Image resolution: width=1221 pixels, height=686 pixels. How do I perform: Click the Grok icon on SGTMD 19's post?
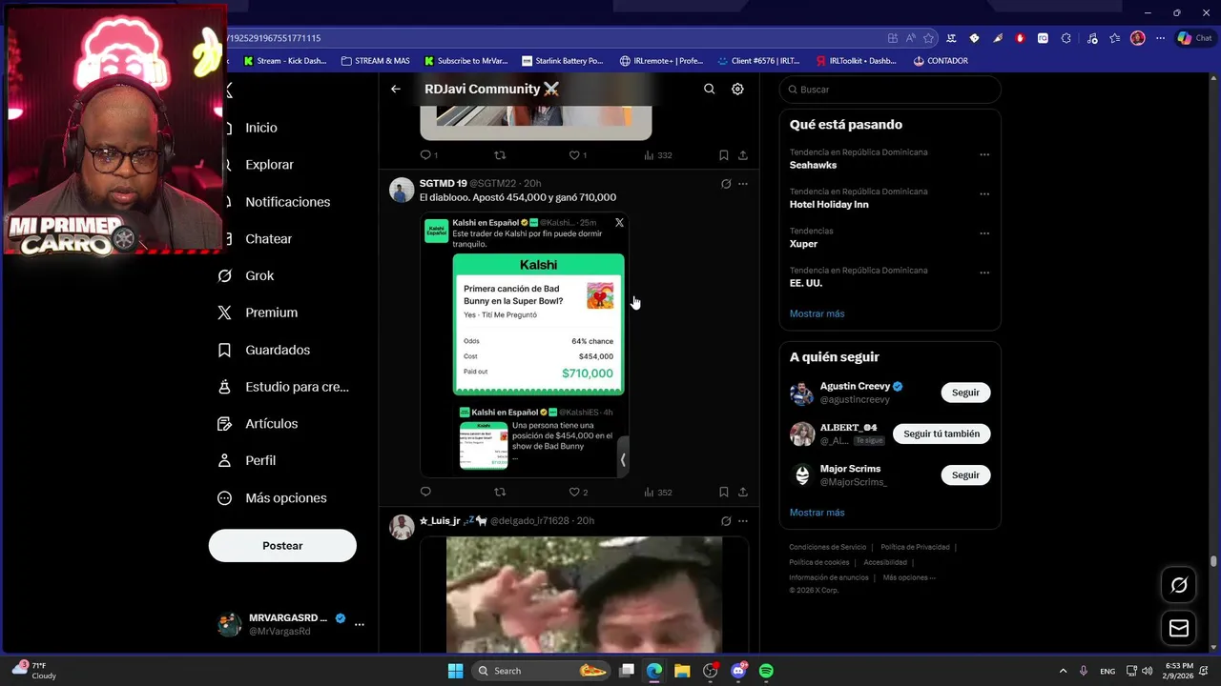tap(726, 184)
